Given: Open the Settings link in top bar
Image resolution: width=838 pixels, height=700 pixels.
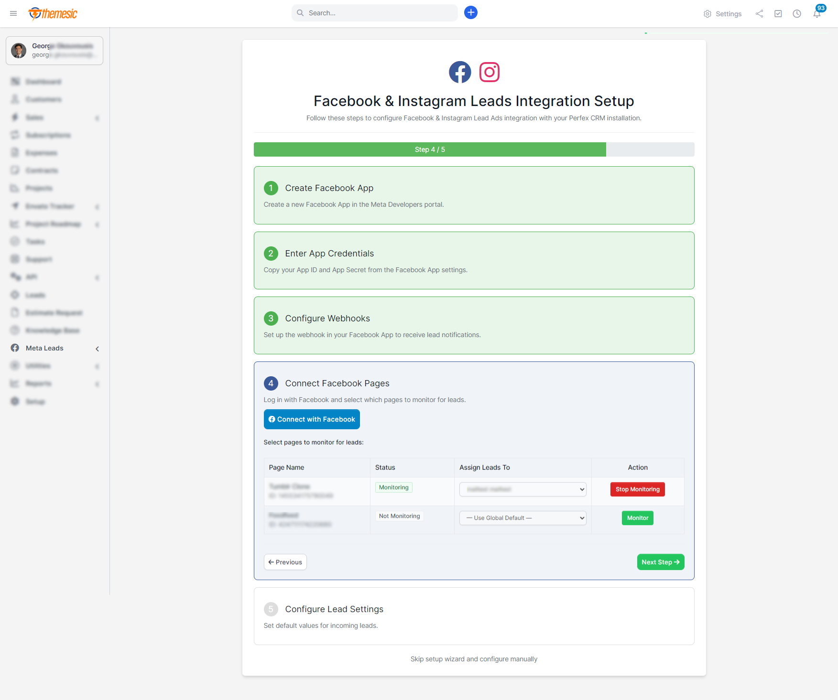Looking at the screenshot, I should 723,14.
